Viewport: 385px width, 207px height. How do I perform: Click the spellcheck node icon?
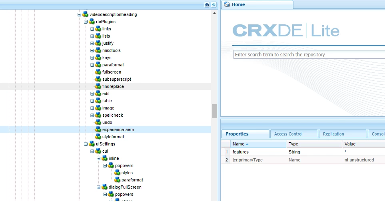[98, 115]
